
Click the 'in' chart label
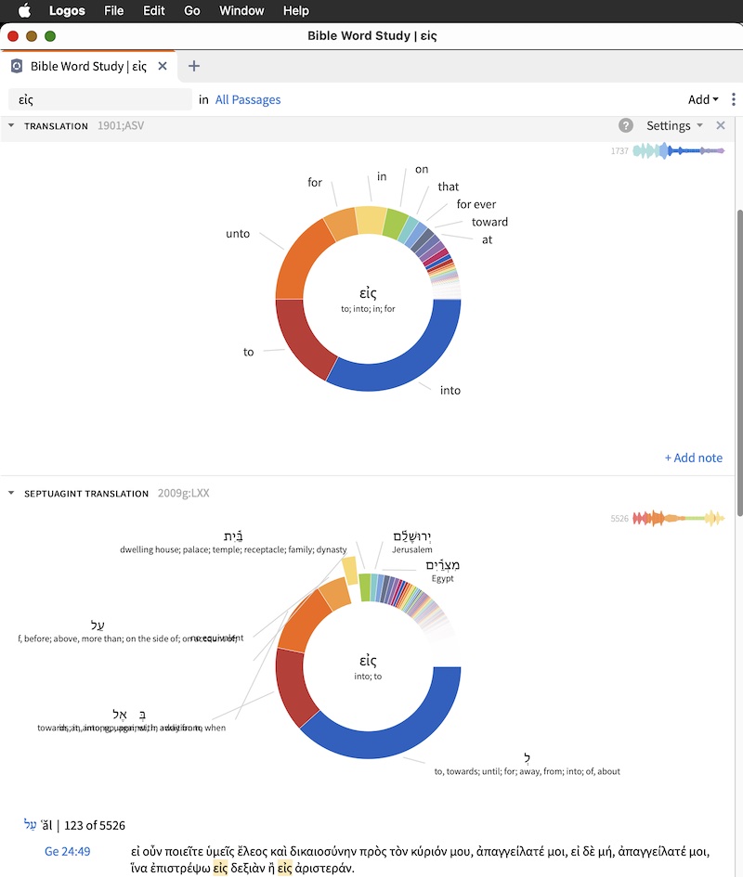[382, 176]
